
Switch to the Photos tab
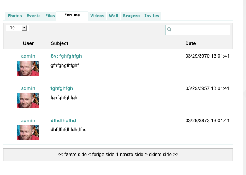[14, 16]
